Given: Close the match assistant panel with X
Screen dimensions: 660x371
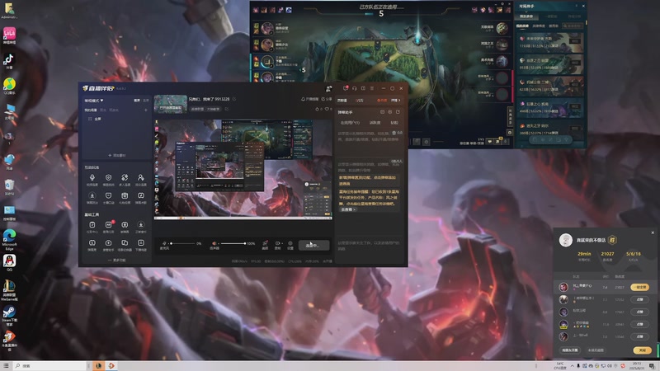Looking at the screenshot, I should 583,6.
